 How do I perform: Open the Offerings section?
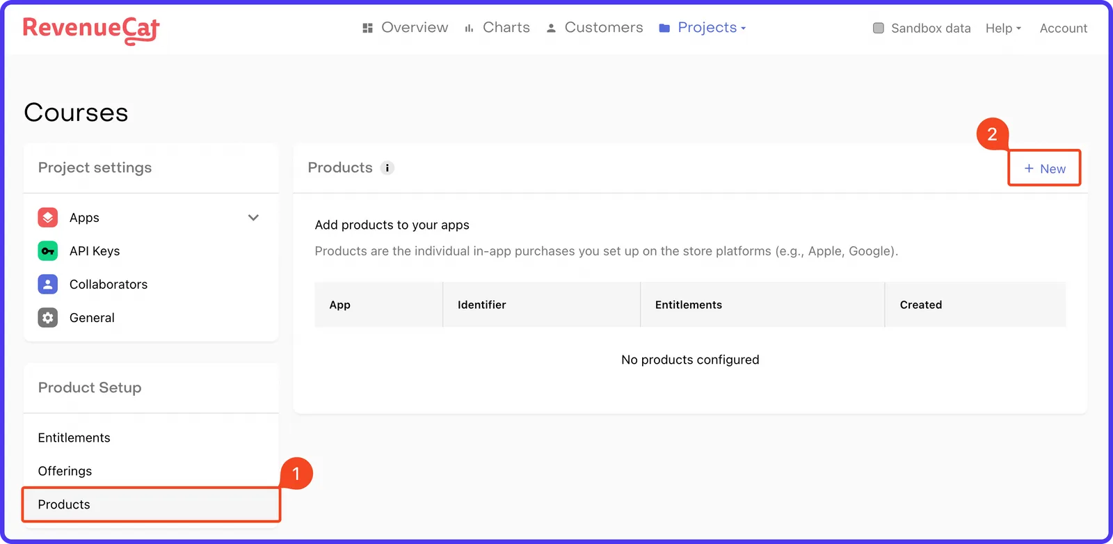click(x=65, y=471)
